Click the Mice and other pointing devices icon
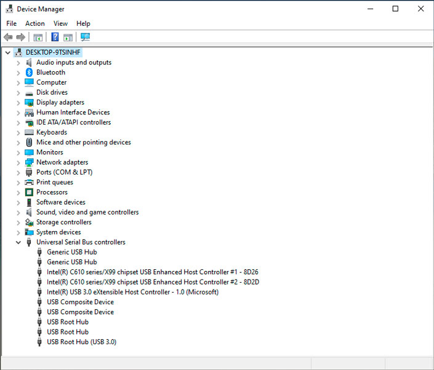This screenshot has height=370, width=434. click(29, 143)
